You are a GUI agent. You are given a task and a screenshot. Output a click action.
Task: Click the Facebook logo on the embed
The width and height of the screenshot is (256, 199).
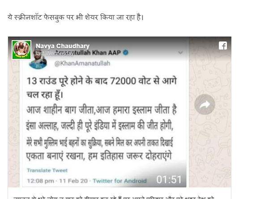[223, 46]
